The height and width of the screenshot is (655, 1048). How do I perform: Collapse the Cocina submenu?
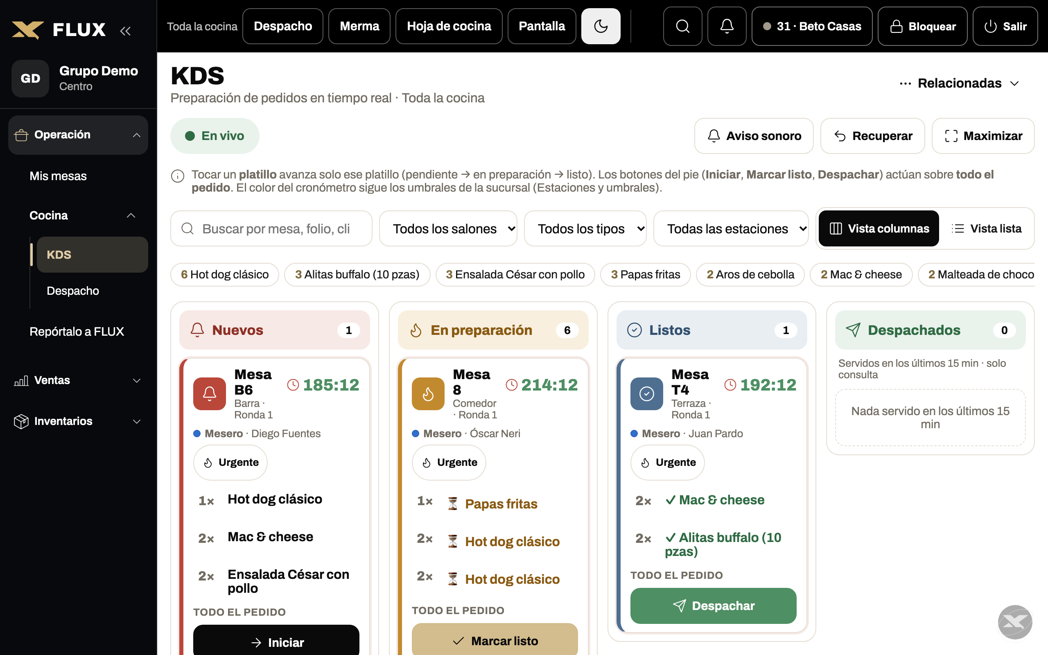pos(82,215)
